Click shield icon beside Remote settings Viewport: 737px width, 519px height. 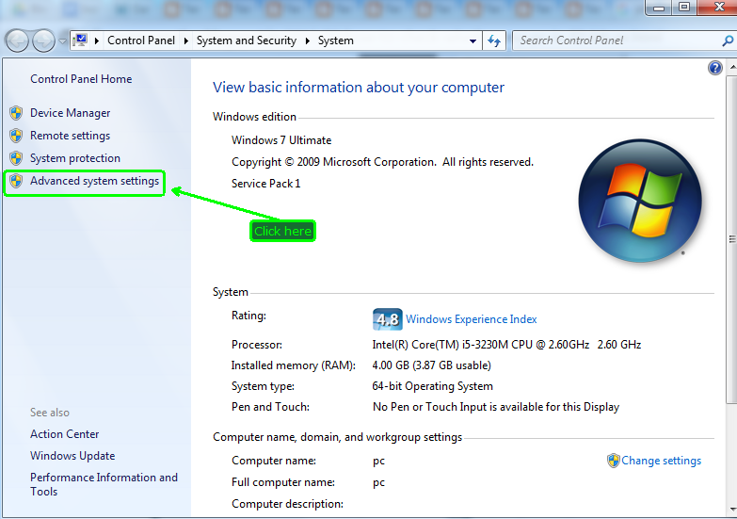point(16,136)
